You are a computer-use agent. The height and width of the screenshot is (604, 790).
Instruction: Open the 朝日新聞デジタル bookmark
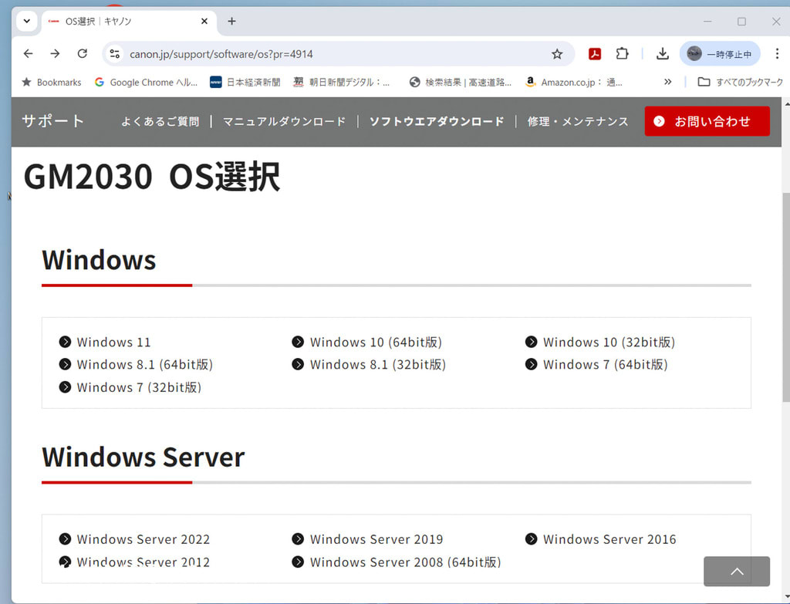point(342,82)
